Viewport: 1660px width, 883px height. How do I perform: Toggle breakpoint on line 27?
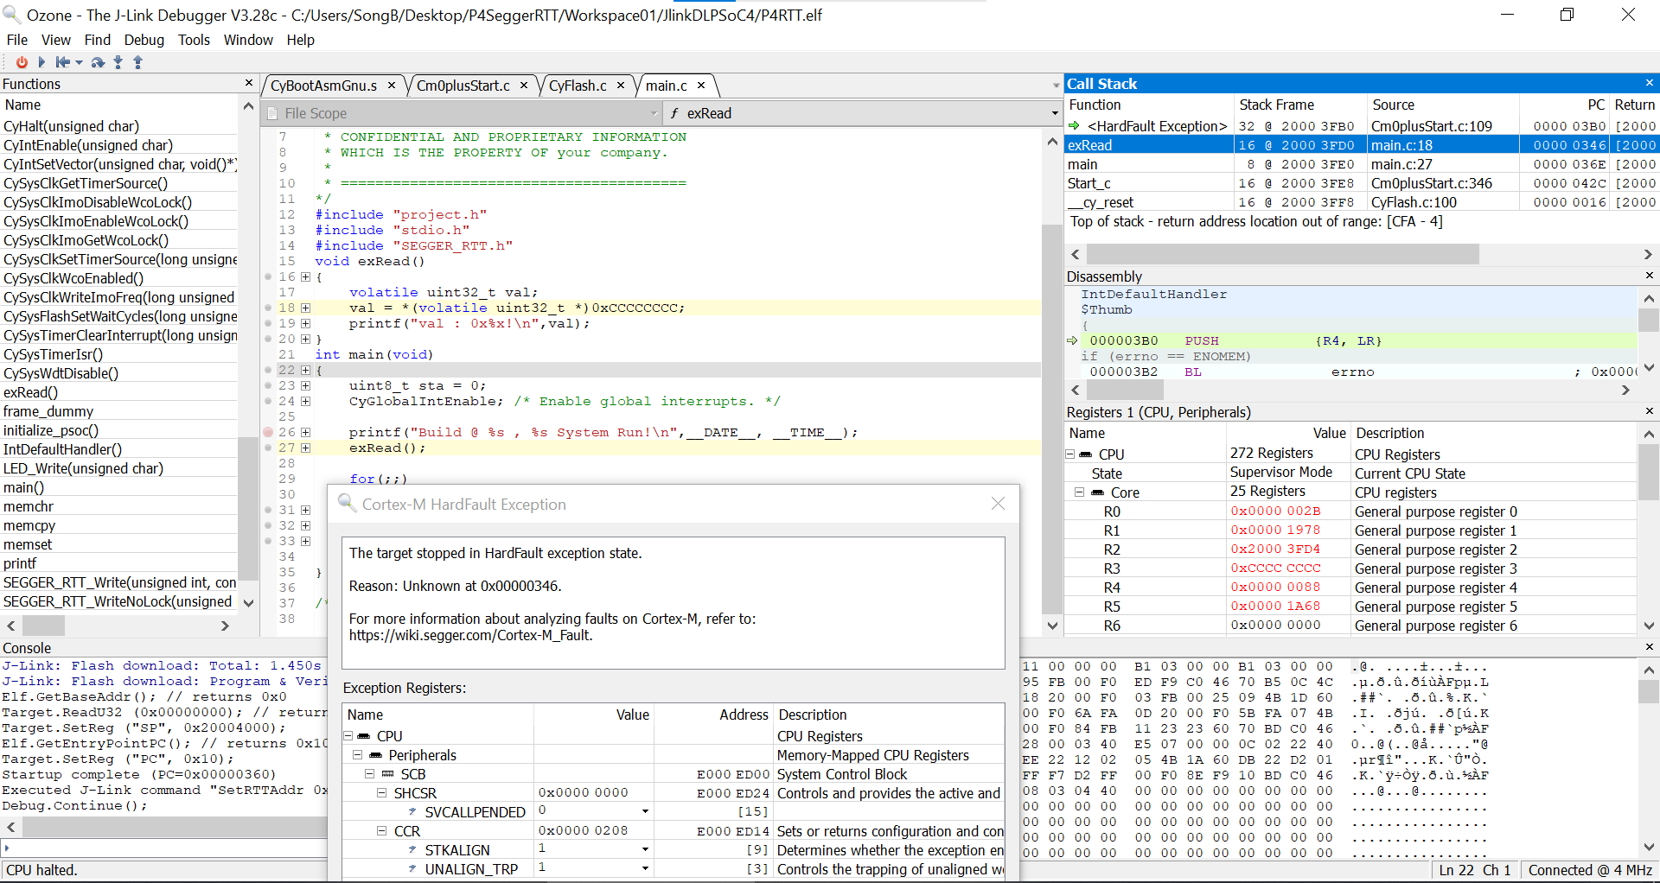(268, 448)
